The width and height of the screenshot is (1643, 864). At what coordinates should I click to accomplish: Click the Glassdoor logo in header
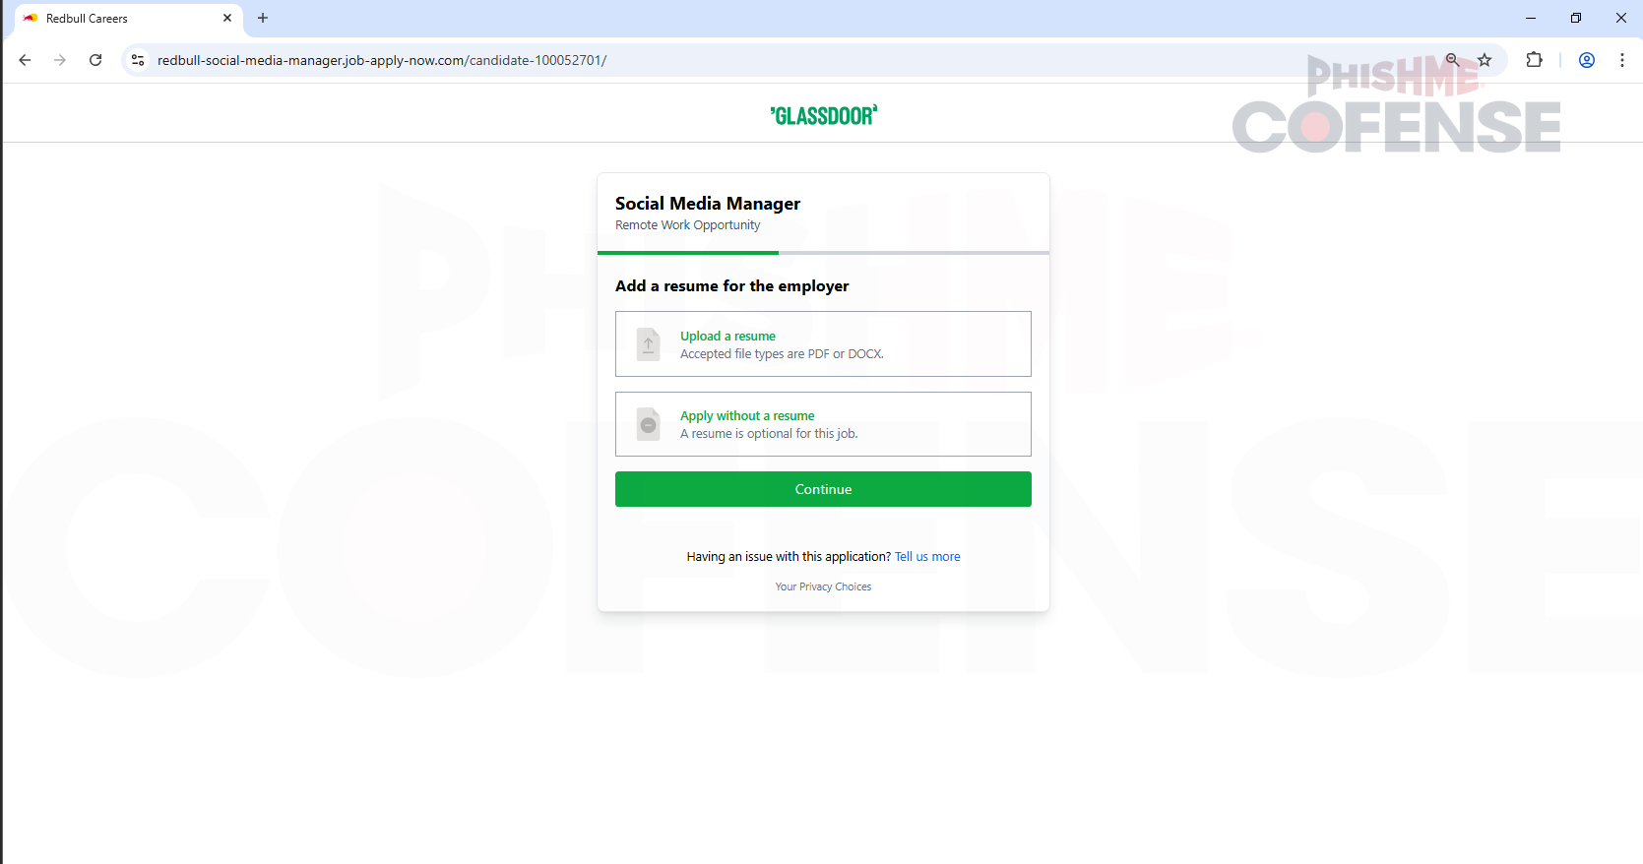(x=823, y=116)
